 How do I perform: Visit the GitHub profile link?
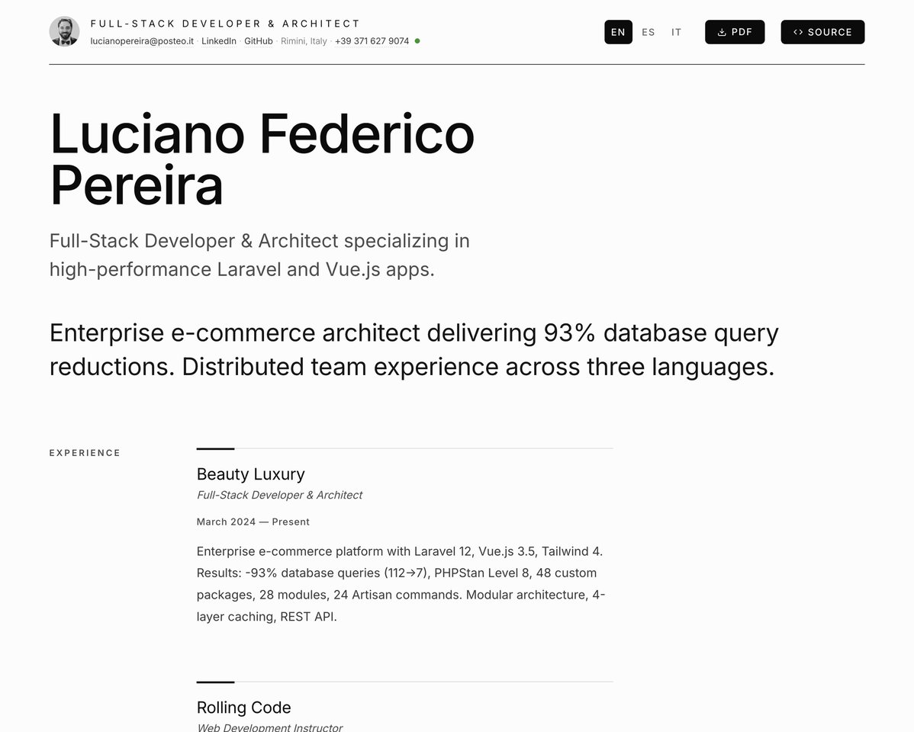(259, 41)
